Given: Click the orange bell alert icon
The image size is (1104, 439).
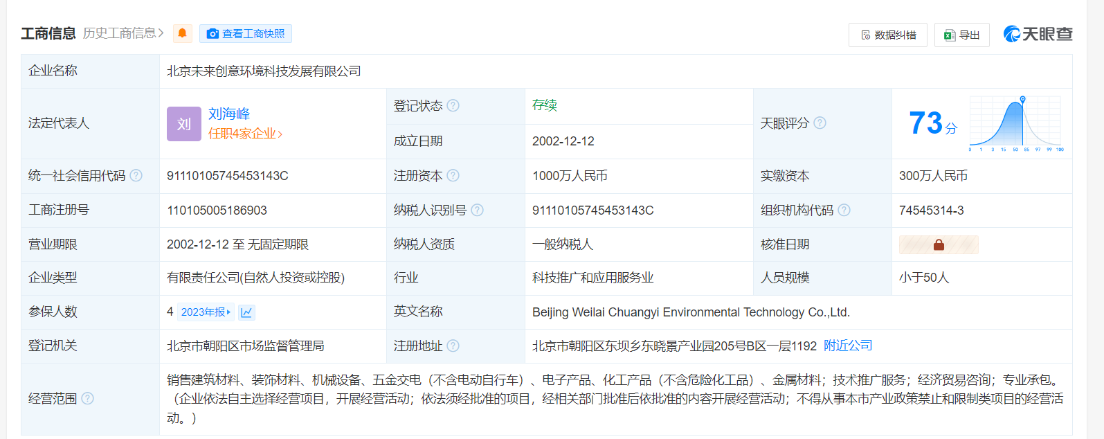Looking at the screenshot, I should coord(182,33).
